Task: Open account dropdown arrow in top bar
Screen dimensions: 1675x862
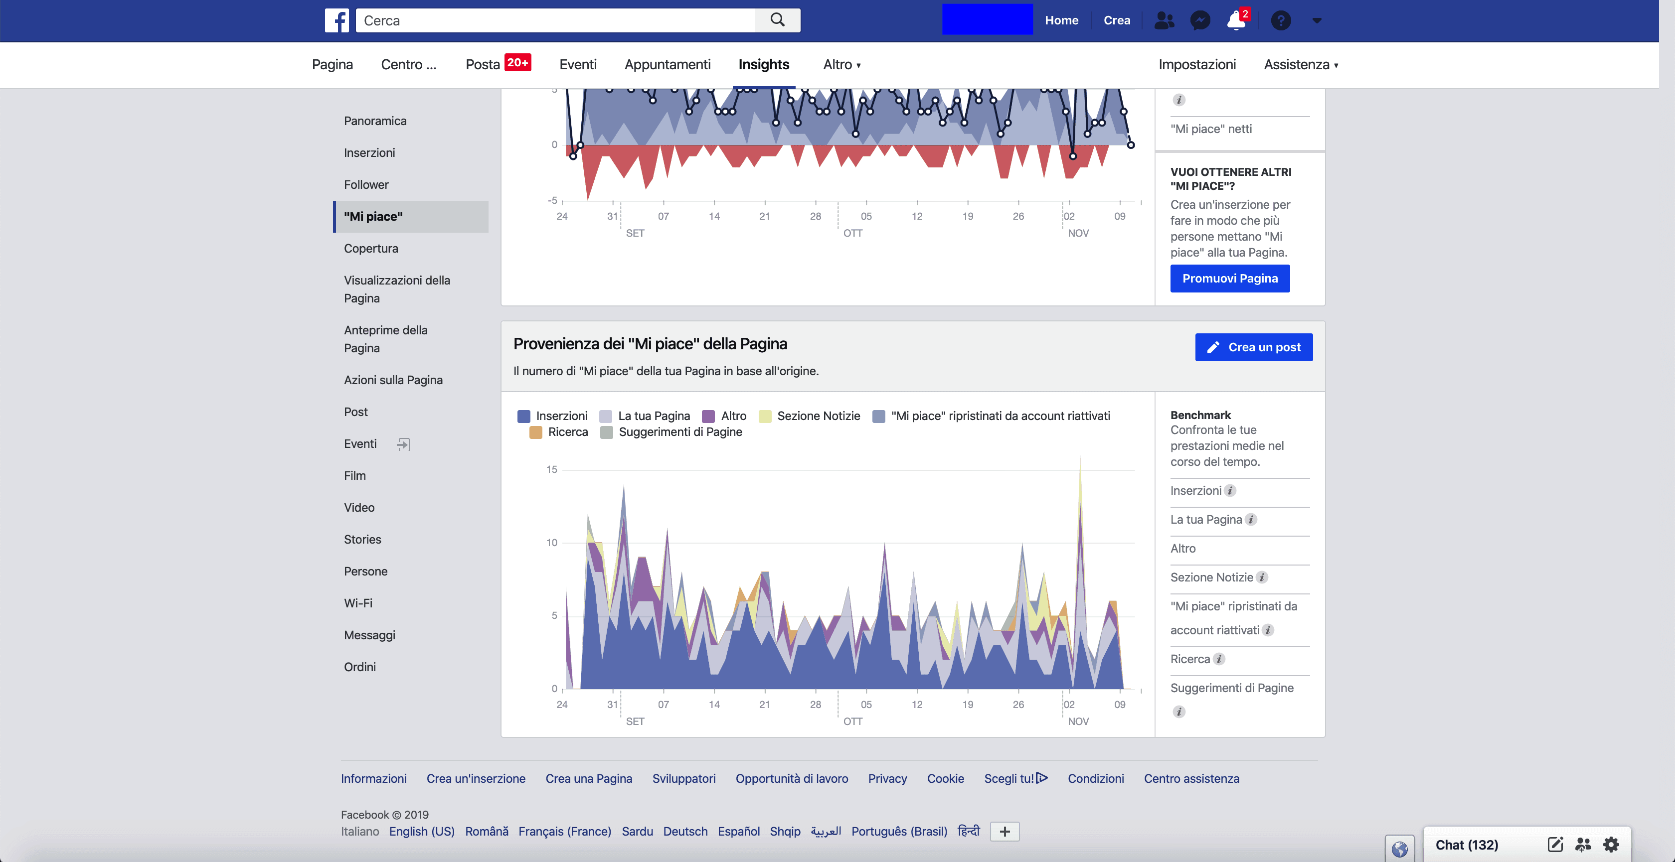Action: 1317,20
